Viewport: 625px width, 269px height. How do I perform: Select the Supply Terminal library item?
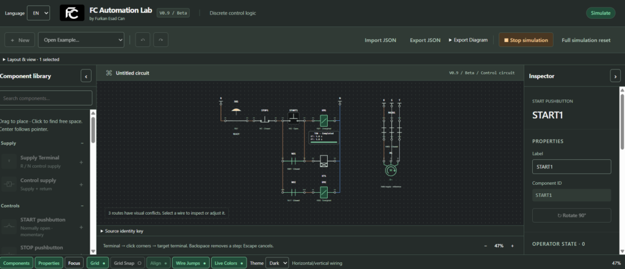coord(43,162)
